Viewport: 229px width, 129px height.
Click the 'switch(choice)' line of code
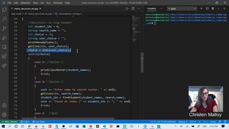tap(39, 54)
